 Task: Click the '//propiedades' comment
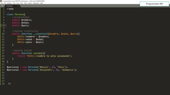click(x=21, y=17)
